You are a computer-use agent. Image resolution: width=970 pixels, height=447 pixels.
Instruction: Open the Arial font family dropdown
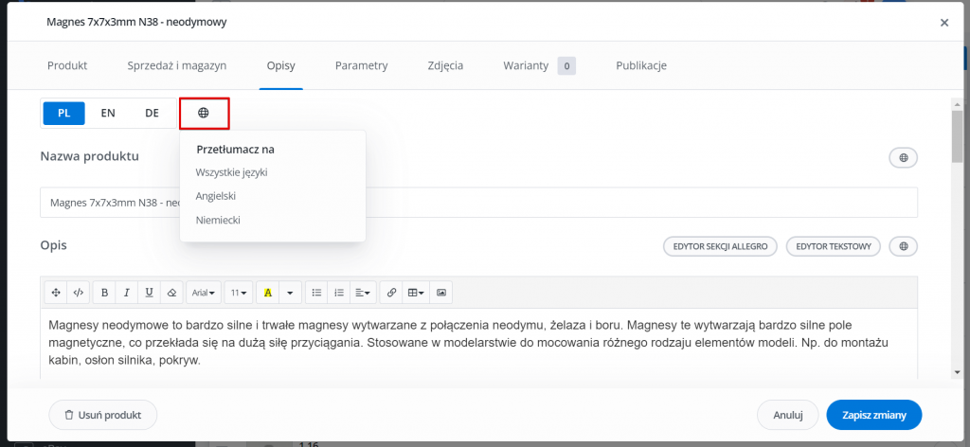(204, 293)
